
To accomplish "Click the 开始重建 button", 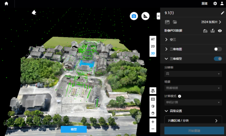I will pyautogui.click(x=194, y=131).
